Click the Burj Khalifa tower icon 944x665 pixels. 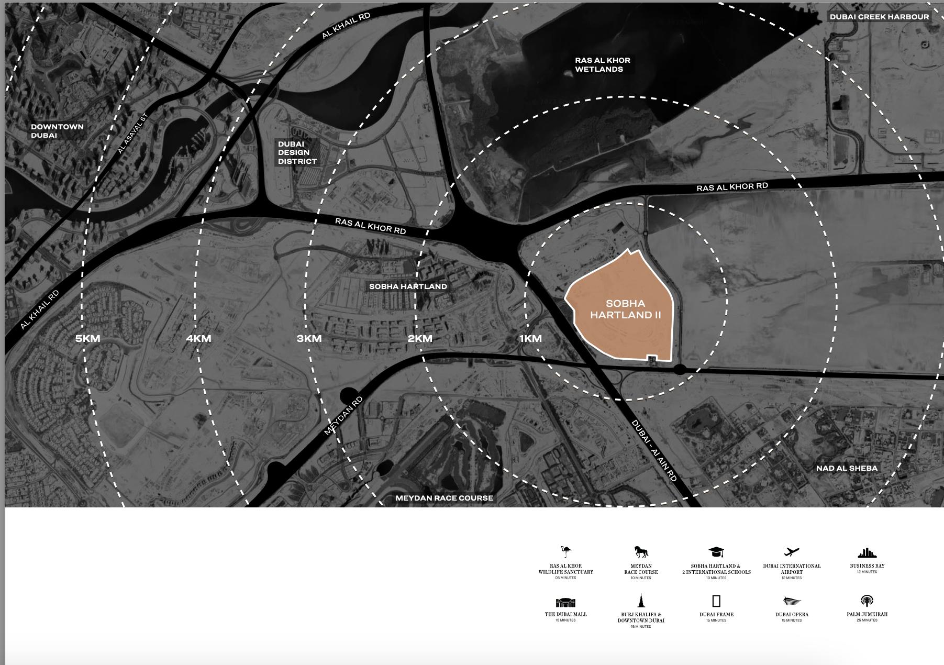(641, 601)
